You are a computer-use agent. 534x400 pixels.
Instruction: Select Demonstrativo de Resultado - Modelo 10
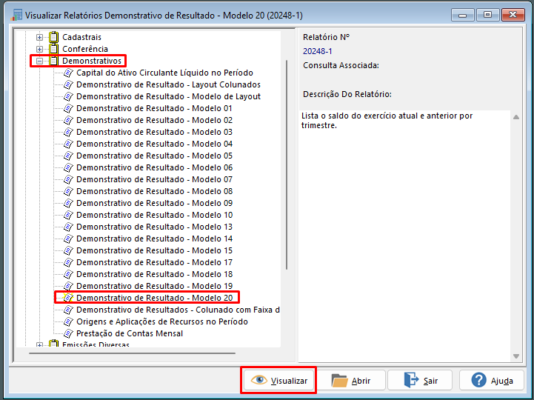tap(154, 215)
